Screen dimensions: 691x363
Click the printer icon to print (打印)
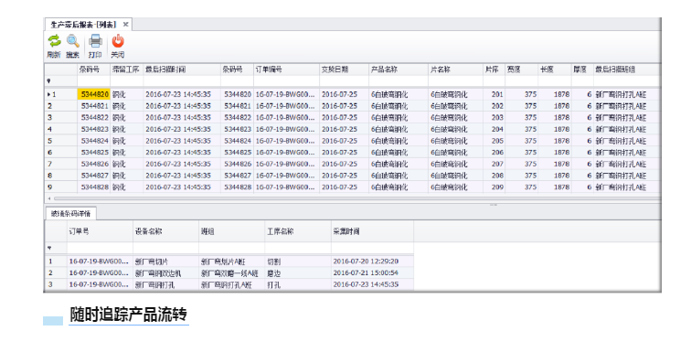click(95, 46)
